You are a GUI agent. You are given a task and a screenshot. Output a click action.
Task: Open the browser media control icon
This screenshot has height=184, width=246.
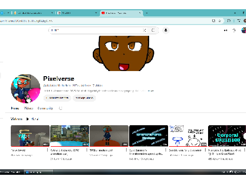(239, 21)
